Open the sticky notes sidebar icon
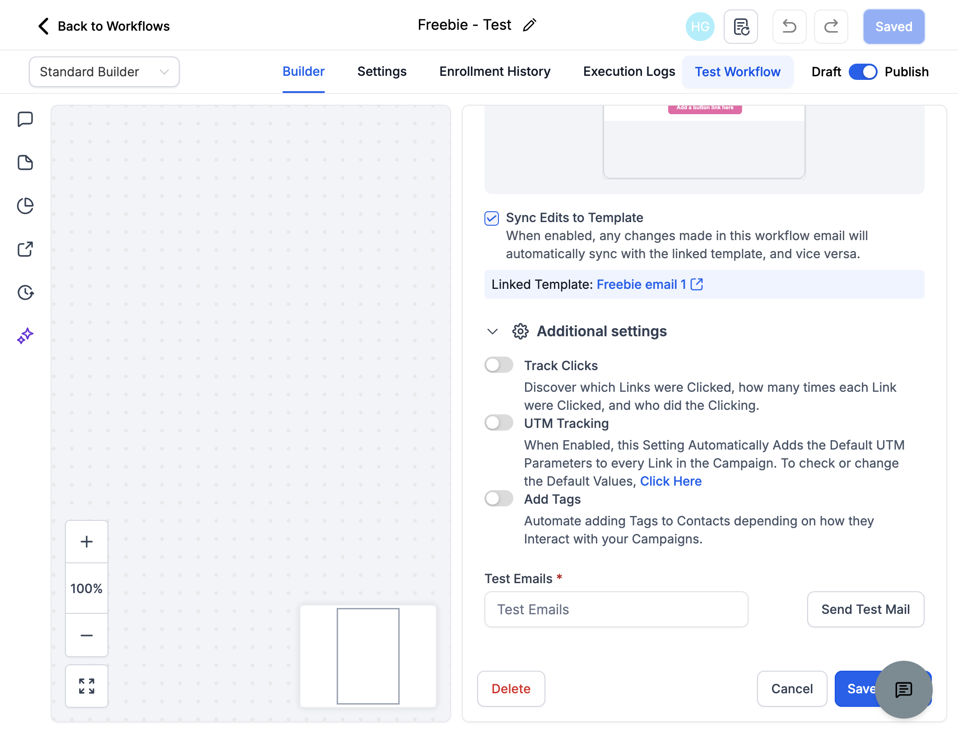The image size is (958, 733). point(25,162)
